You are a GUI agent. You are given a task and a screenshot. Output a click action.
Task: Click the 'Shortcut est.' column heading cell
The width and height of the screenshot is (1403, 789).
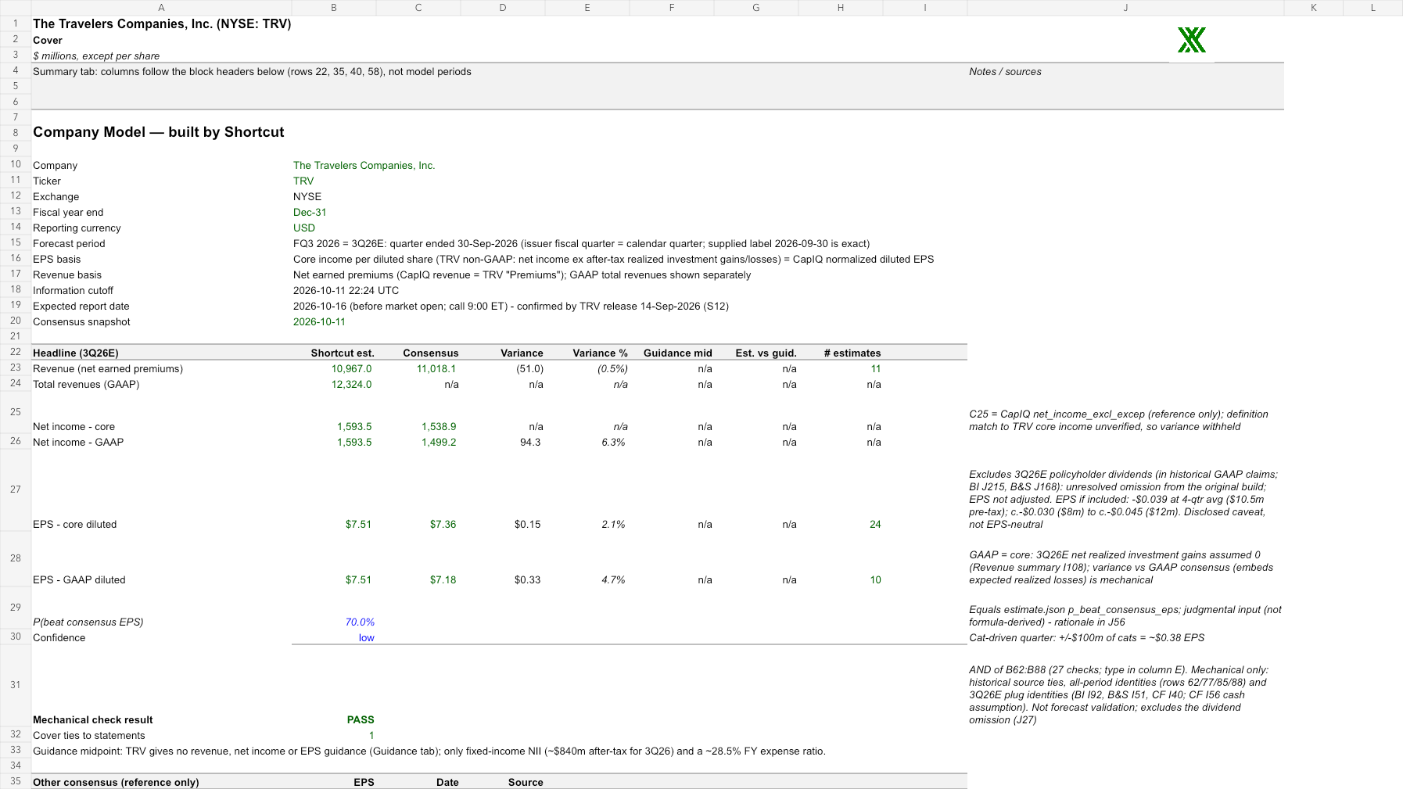(343, 353)
